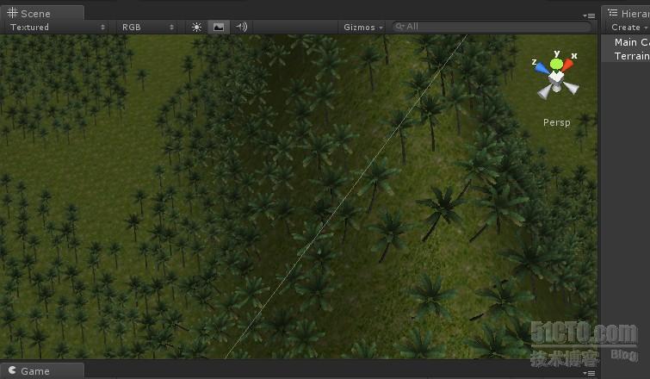
Task: Switch to the Scene tab
Action: click(41, 13)
